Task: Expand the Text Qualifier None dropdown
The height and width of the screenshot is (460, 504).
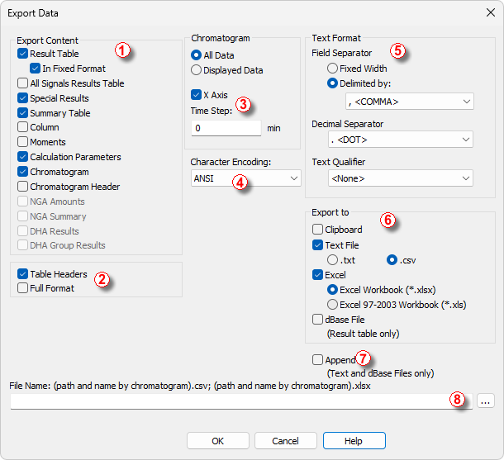Action: coord(401,178)
